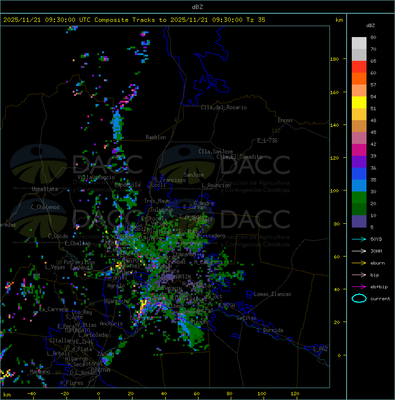Click the header timestamp '2025/11/21 09:30:00 UTC'
This screenshot has height=400, width=395.
[47, 20]
